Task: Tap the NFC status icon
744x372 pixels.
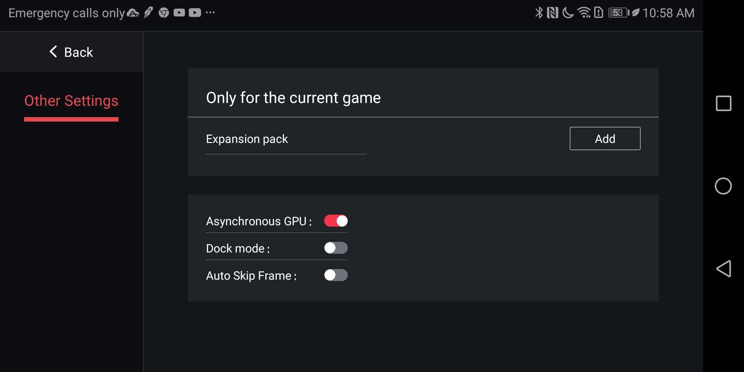Action: pos(552,13)
